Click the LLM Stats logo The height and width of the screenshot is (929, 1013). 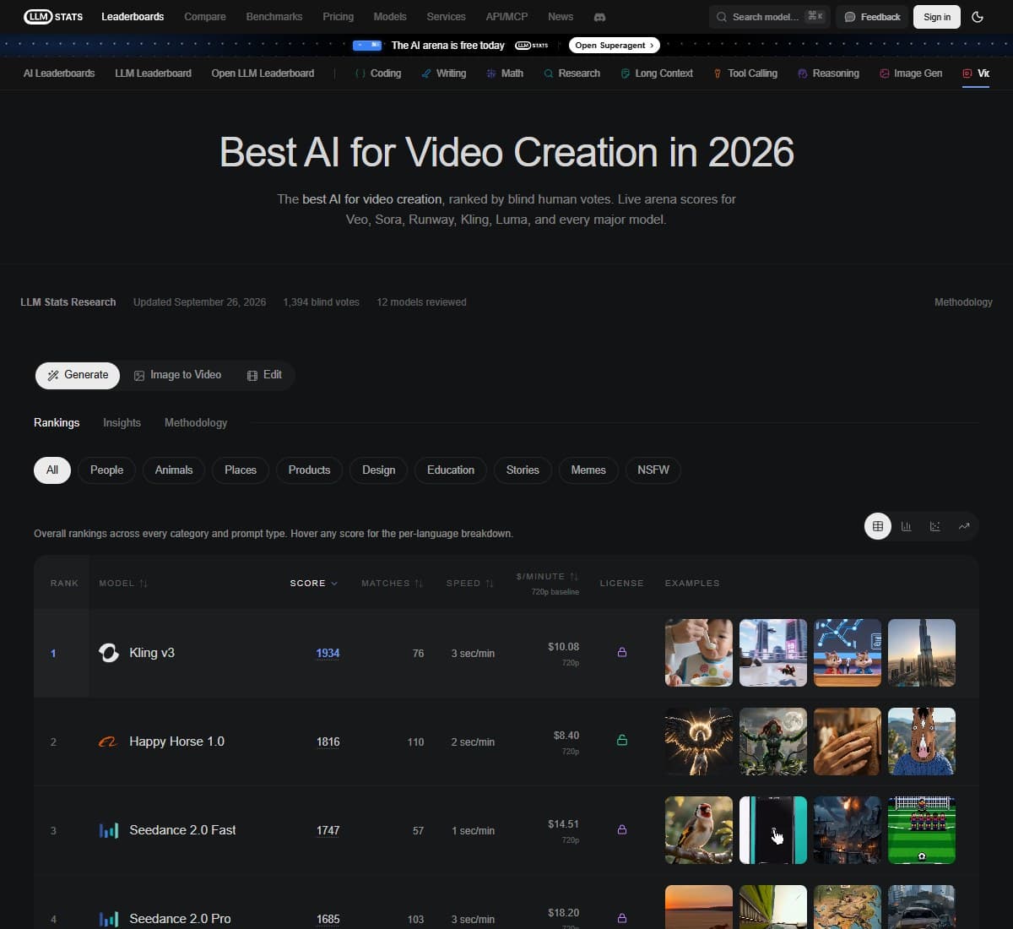[x=53, y=17]
